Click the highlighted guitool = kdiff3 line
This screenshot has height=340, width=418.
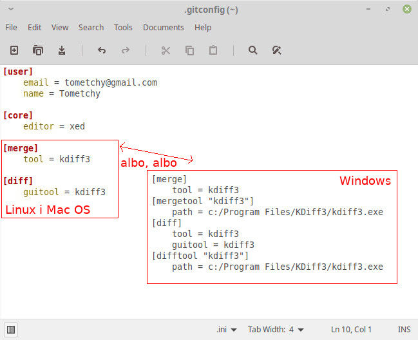(64, 192)
